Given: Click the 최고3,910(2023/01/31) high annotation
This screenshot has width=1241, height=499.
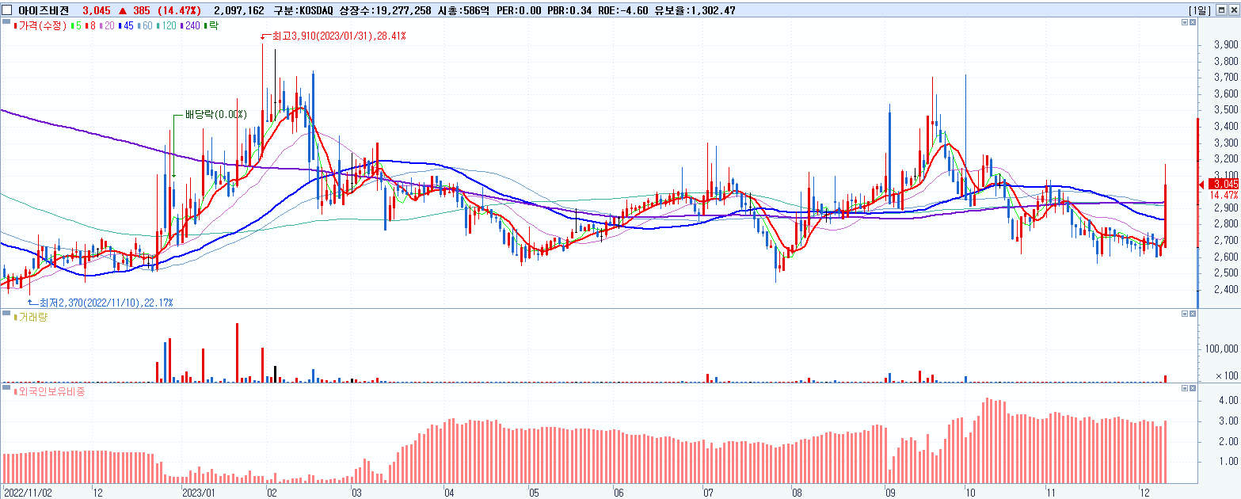Looking at the screenshot, I should (x=338, y=36).
